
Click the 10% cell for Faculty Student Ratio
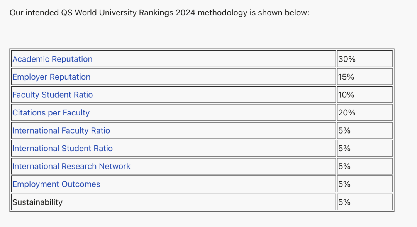click(x=364, y=95)
